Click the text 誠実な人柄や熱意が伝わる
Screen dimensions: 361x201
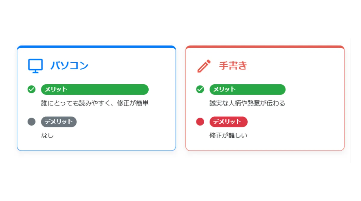click(247, 103)
